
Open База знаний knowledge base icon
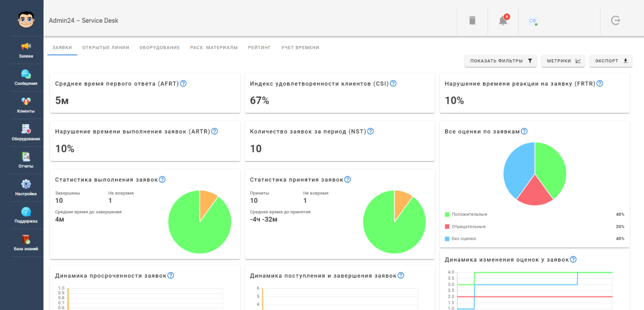(x=26, y=239)
